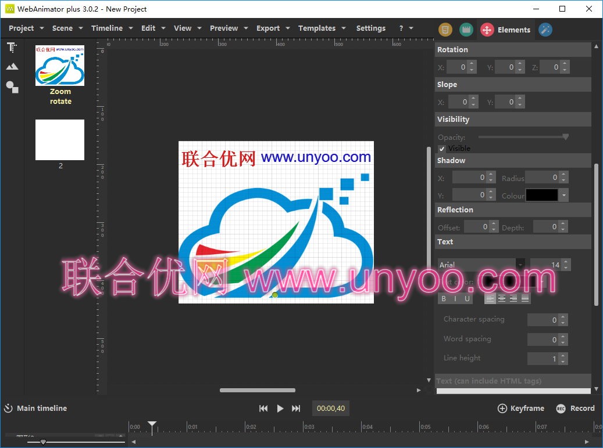Click the Shadow Y value field
Viewport: 603px width, 448px height.
pos(470,195)
